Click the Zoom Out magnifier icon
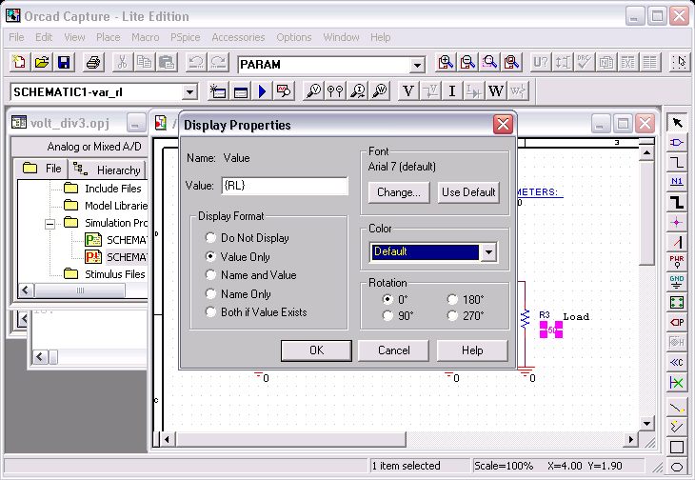The height and width of the screenshot is (480, 695). tap(467, 63)
